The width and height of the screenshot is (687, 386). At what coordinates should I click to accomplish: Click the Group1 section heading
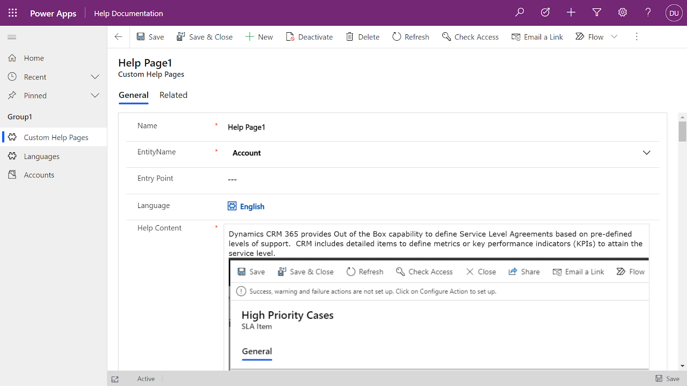(x=20, y=117)
